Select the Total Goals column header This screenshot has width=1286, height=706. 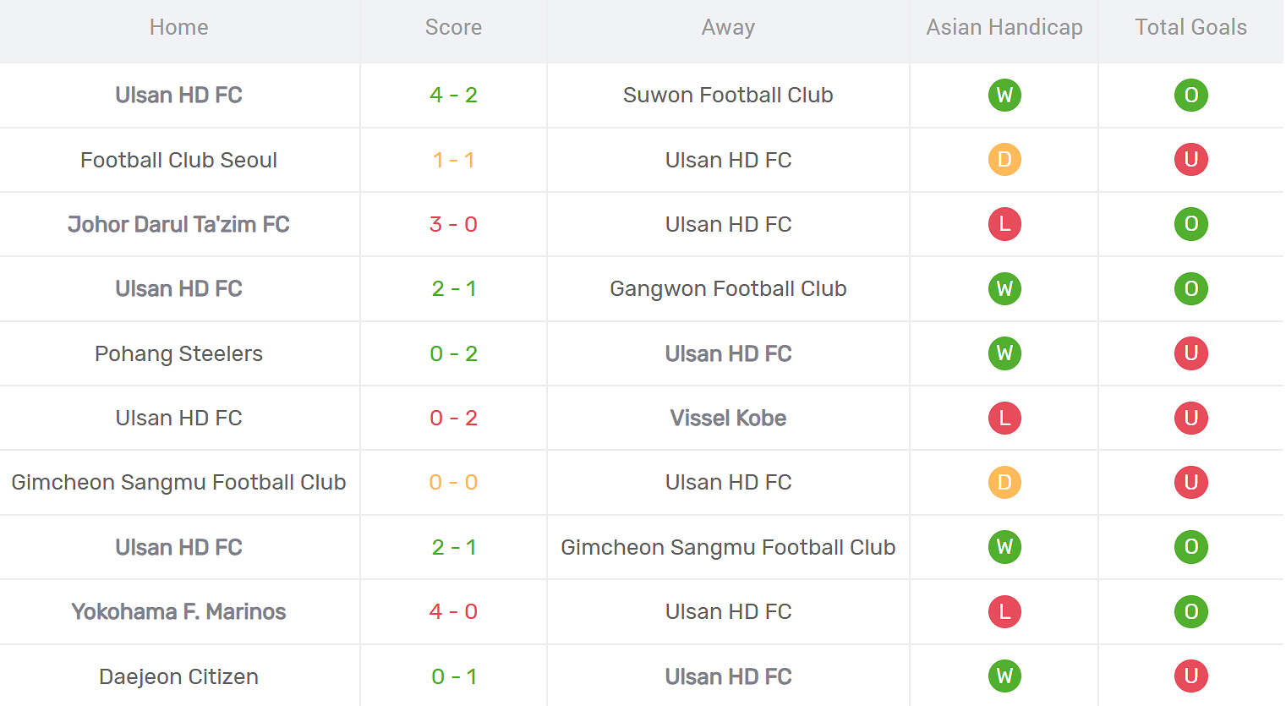tap(1190, 27)
